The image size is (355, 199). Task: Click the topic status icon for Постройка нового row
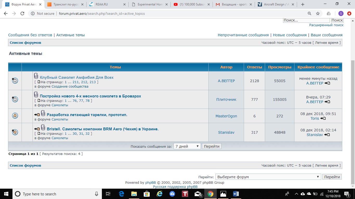coord(15,99)
